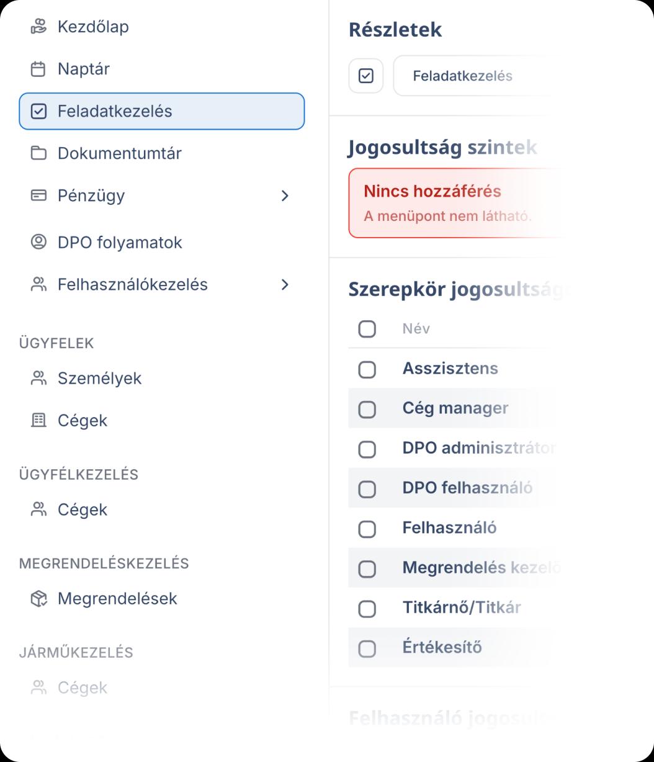Viewport: 654px width, 762px height.
Task: Click the Naptár calendar icon
Action: coord(38,69)
